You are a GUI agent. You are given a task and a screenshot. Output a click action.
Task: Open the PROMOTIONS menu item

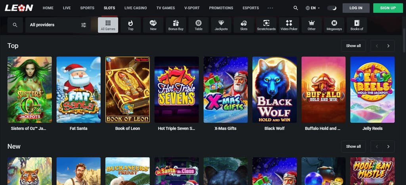coord(221,8)
